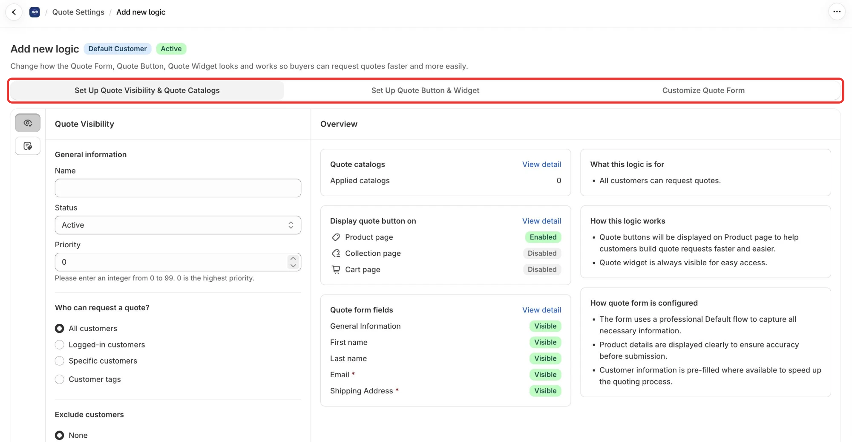Click the Disabled badge for Cart page
This screenshot has height=442, width=852.
click(542, 269)
